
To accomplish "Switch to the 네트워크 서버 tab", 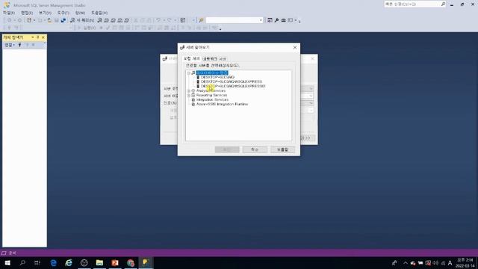I will 214,59.
